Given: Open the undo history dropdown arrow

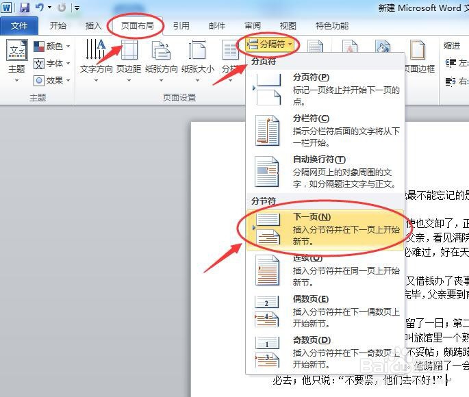Looking at the screenshot, I should click(50, 8).
